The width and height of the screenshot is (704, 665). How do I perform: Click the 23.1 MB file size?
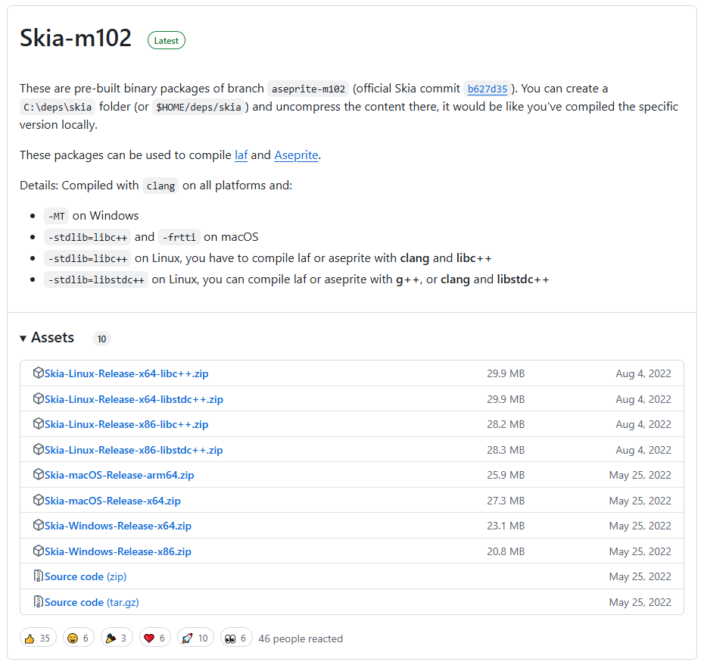pos(506,526)
